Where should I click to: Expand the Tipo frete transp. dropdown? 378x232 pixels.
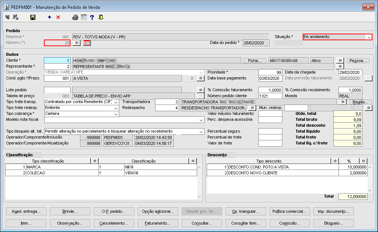click(116, 102)
